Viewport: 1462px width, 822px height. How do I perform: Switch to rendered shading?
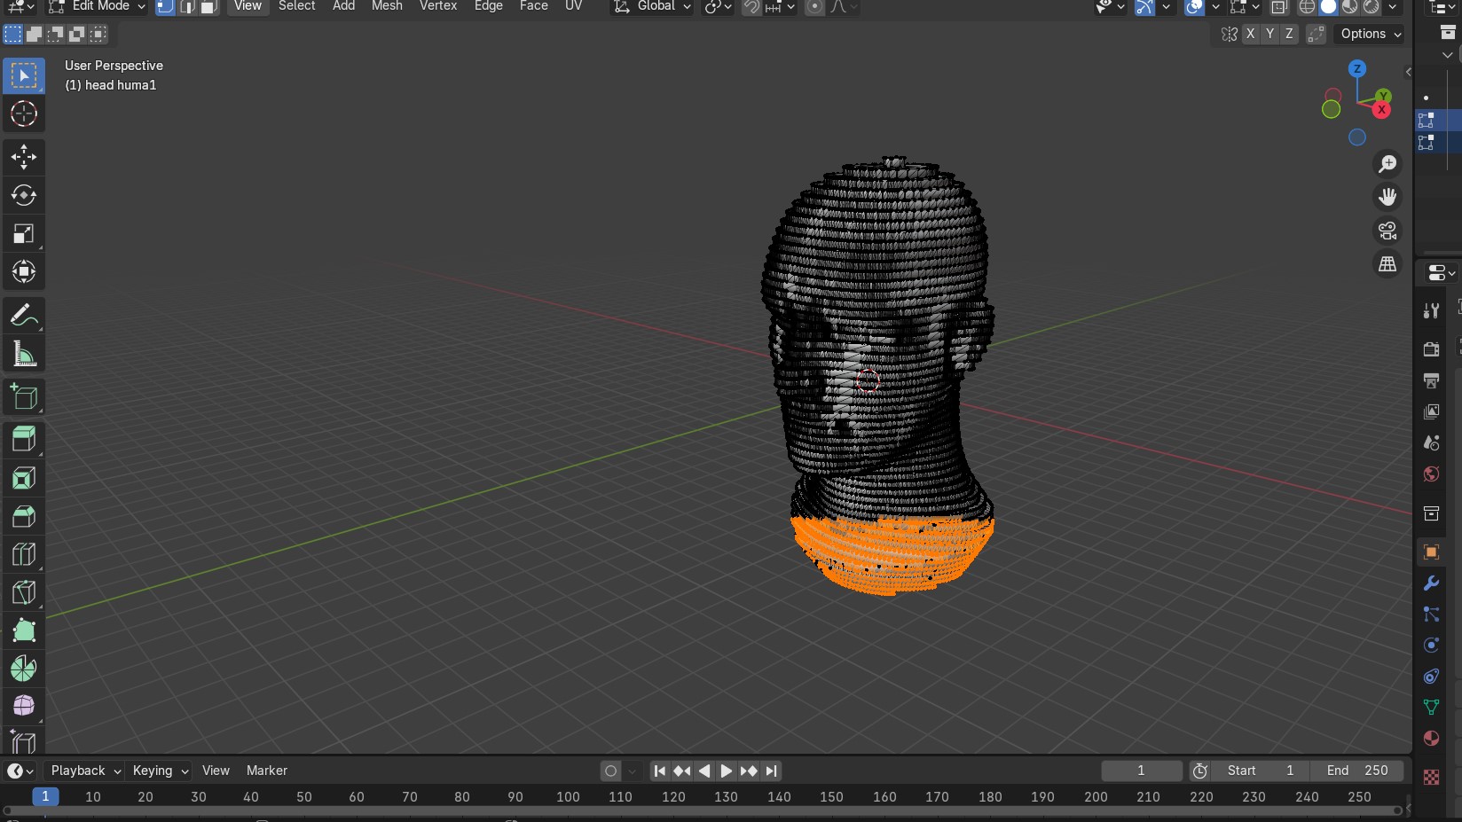click(1372, 6)
